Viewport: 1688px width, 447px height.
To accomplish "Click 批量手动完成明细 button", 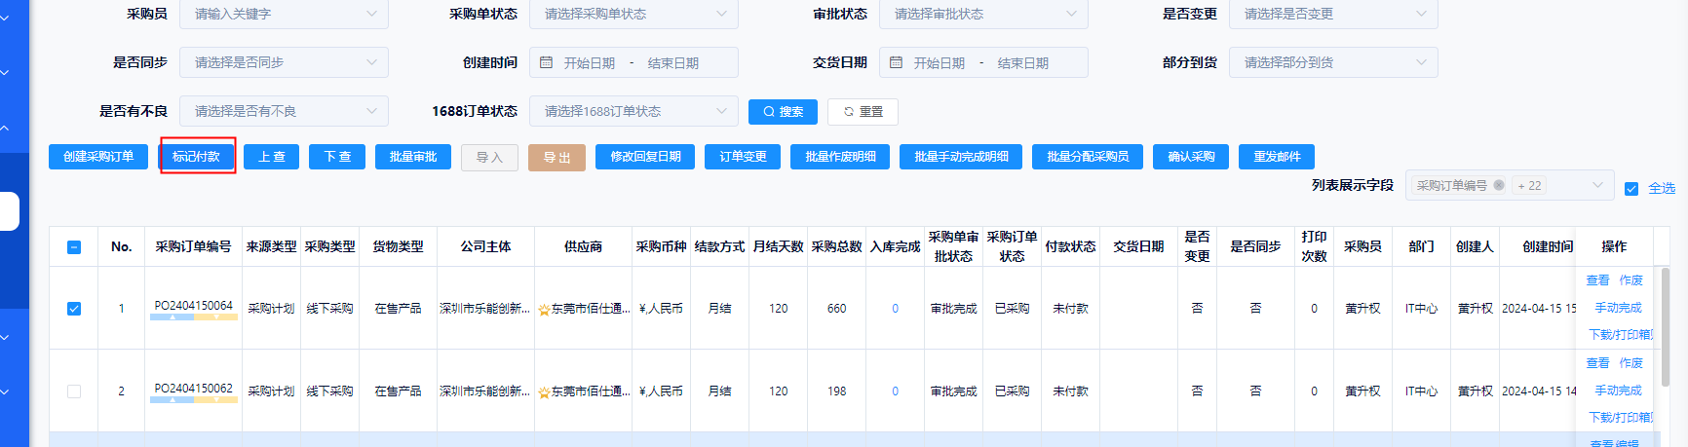I will (961, 157).
